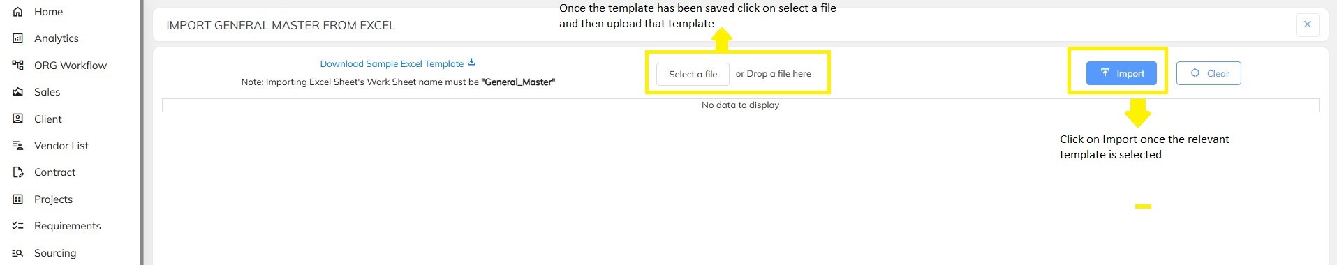
Task: Open the Projects grid icon
Action: 18,199
